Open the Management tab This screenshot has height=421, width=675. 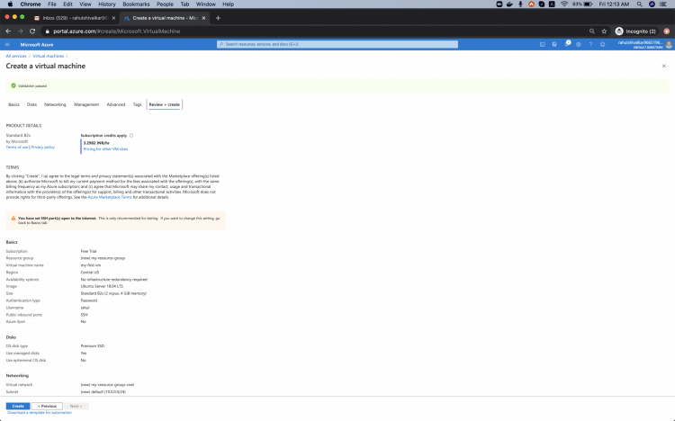click(86, 104)
